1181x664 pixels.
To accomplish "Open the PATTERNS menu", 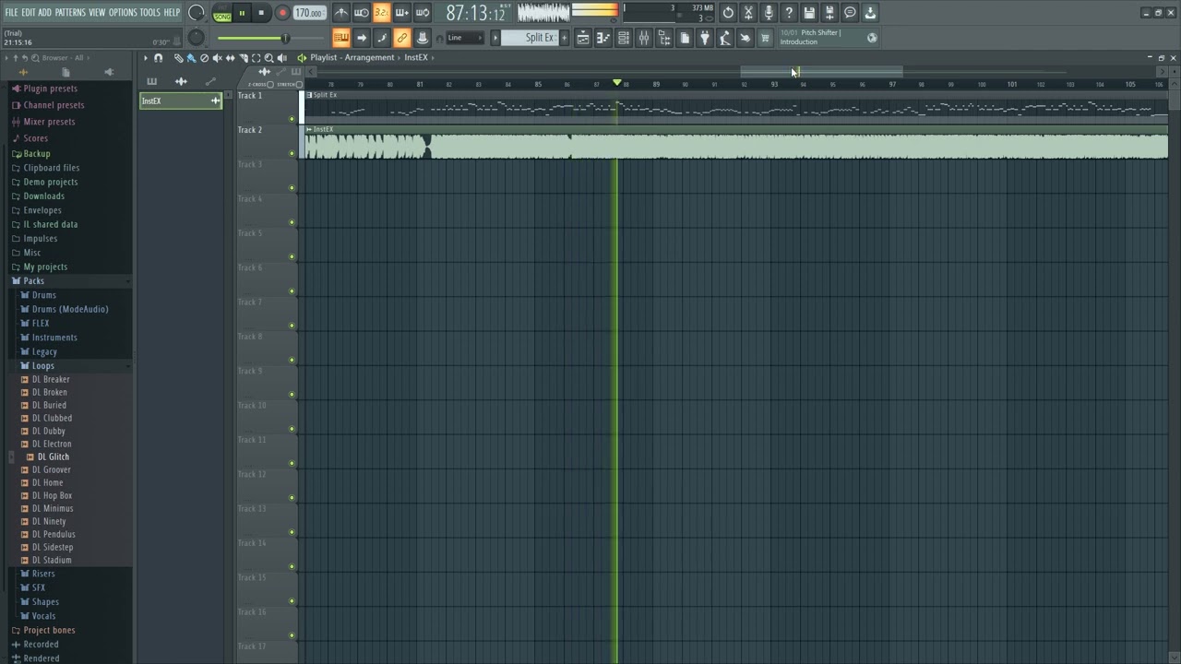I will point(70,12).
